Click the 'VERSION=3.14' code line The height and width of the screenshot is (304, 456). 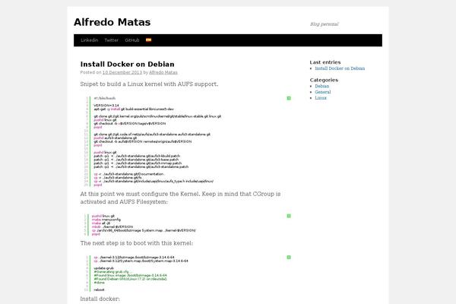106,106
